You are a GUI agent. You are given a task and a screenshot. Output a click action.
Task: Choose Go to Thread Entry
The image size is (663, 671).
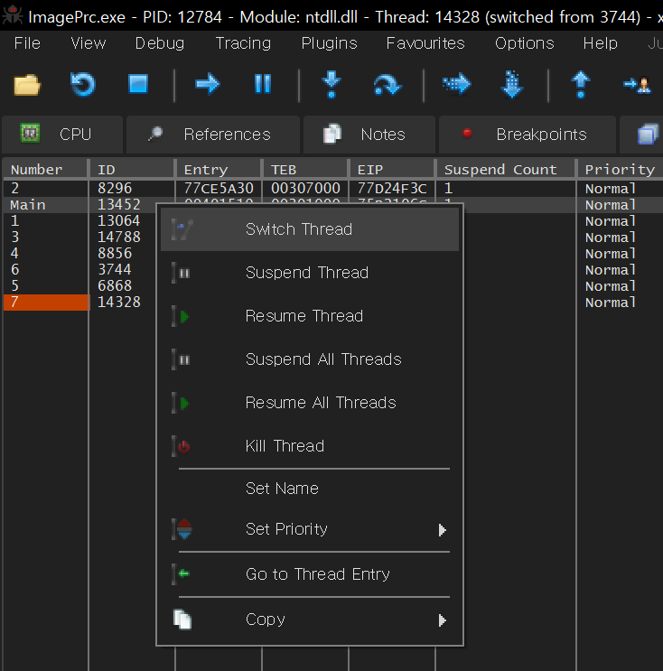pos(310,574)
